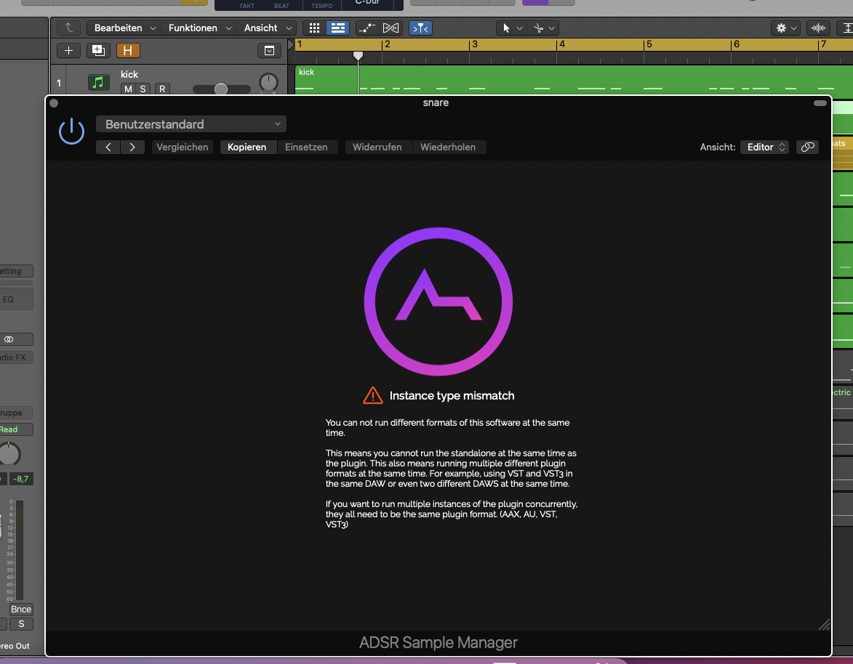The width and height of the screenshot is (853, 664).
Task: Click the Widerrufen button
Action: point(377,147)
